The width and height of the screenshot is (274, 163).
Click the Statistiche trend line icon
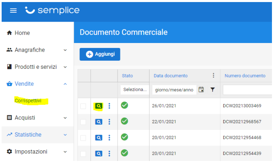coord(9,134)
